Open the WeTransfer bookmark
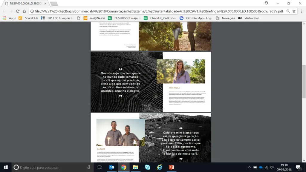The height and width of the screenshot is (172, 306). 249,18
